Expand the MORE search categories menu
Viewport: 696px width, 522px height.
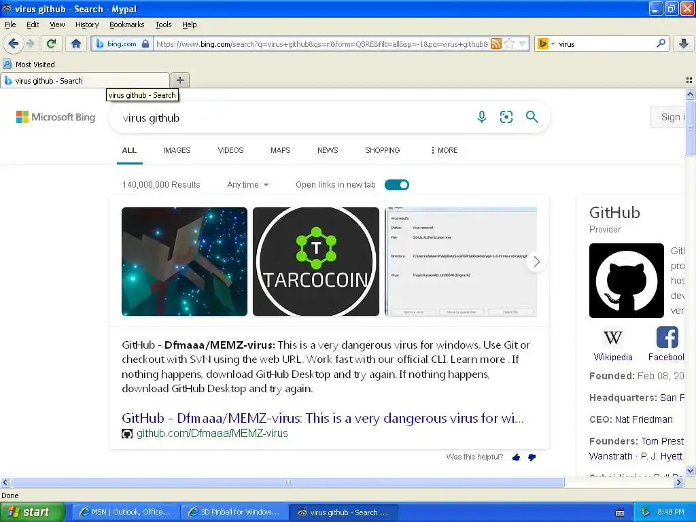coord(444,150)
